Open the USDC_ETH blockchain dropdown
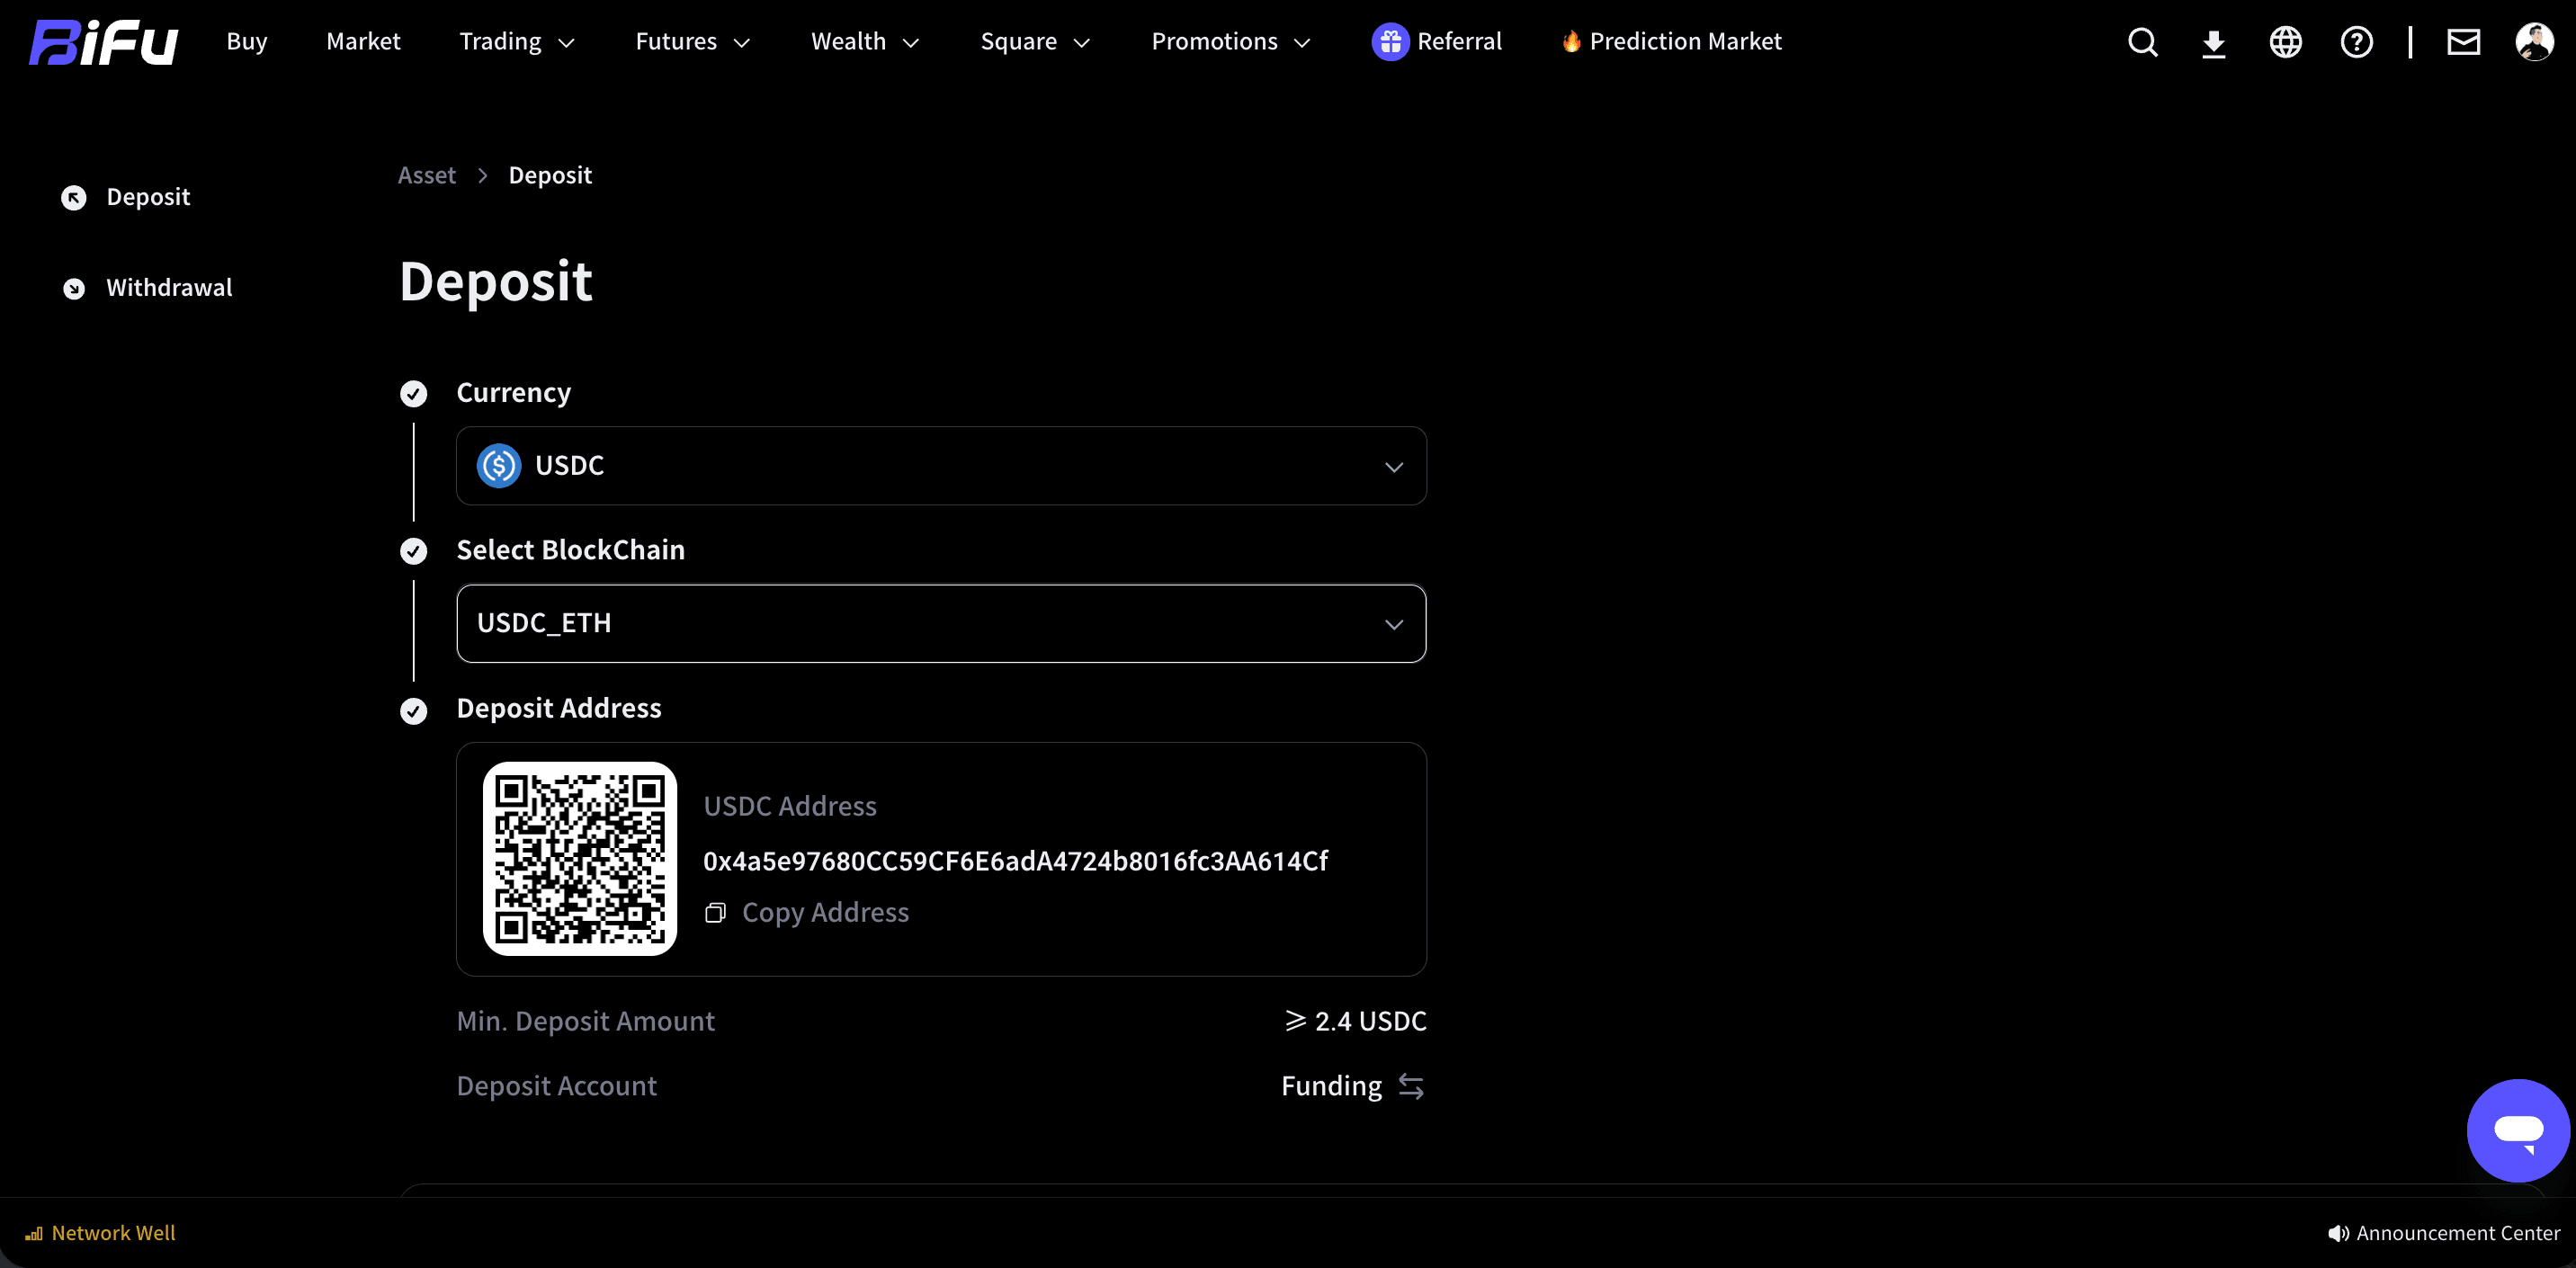Screen dimensions: 2576x1268 (x=941, y=623)
